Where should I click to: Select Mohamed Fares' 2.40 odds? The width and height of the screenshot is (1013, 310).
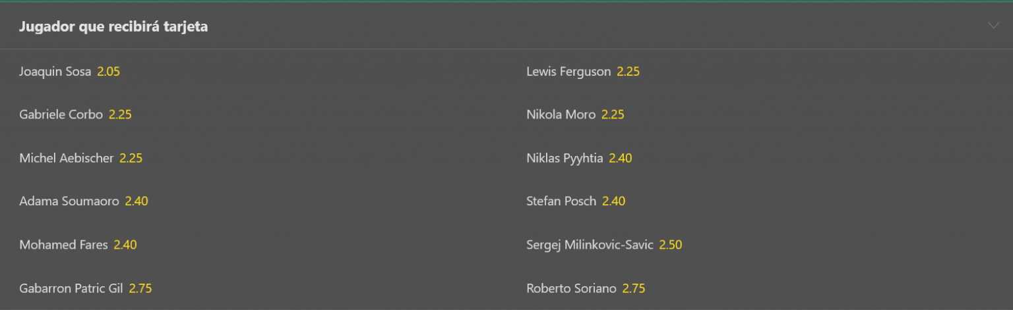pyautogui.click(x=125, y=245)
